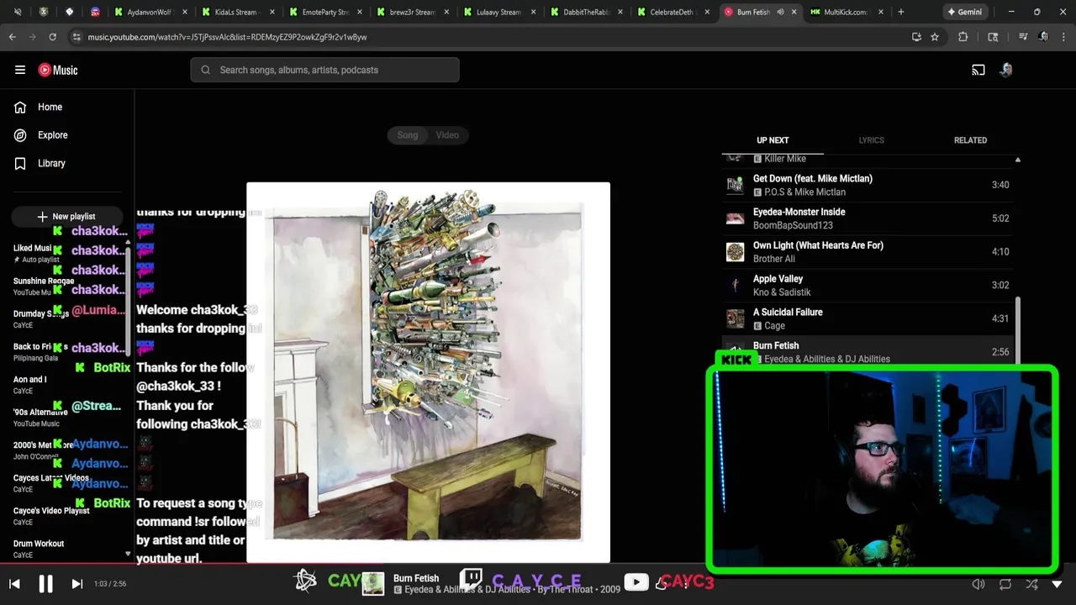1076x605 pixels.
Task: Open Chrome media control icon
Action: point(1023,37)
